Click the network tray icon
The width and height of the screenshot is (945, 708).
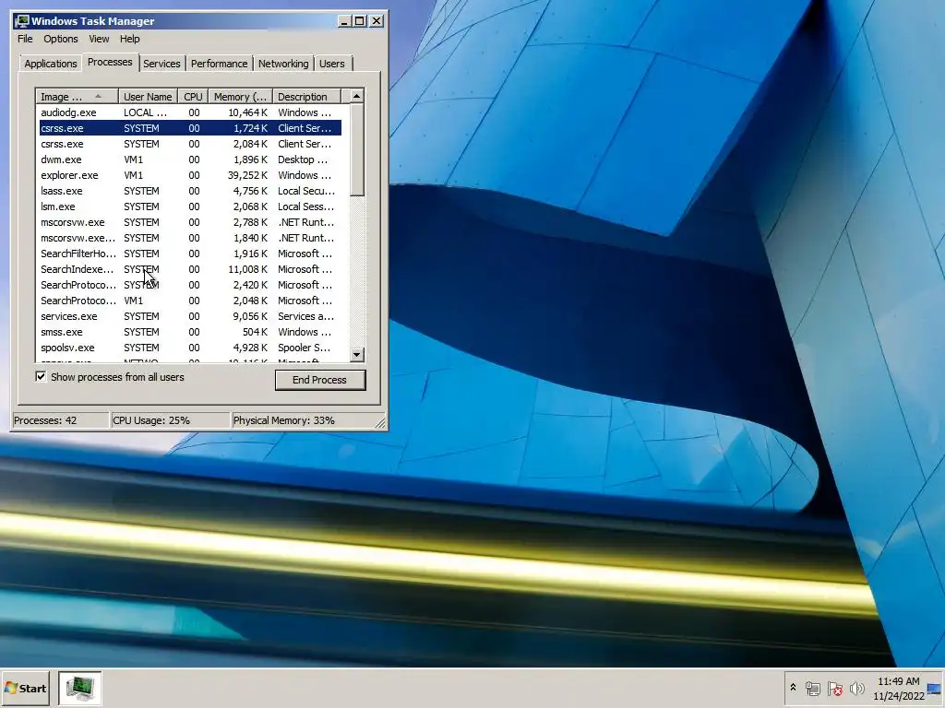(813, 688)
